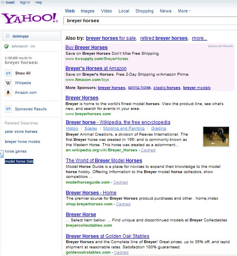Try the 'breyer horses for sale' suggestion
The image size is (237, 256).
(111, 38)
